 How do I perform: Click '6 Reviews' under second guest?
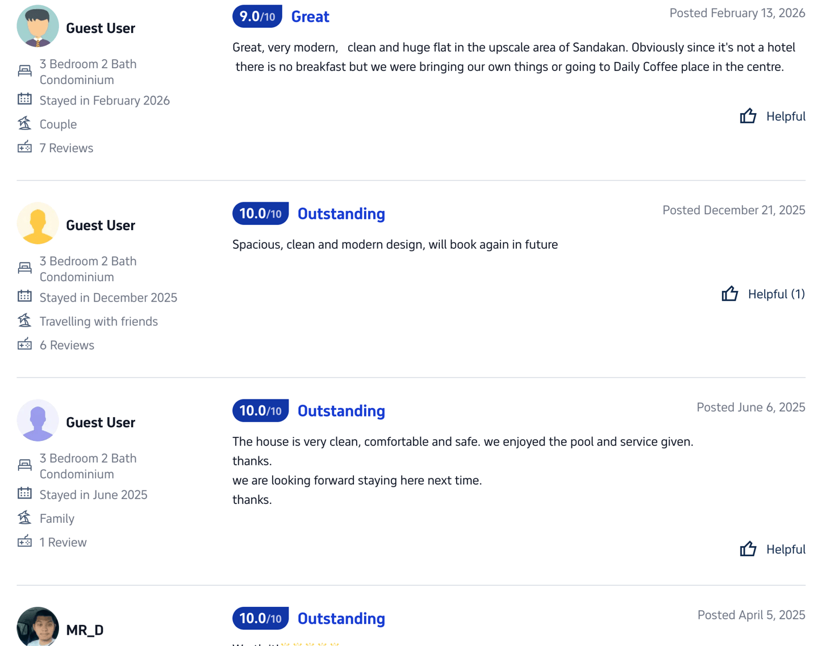coord(66,345)
